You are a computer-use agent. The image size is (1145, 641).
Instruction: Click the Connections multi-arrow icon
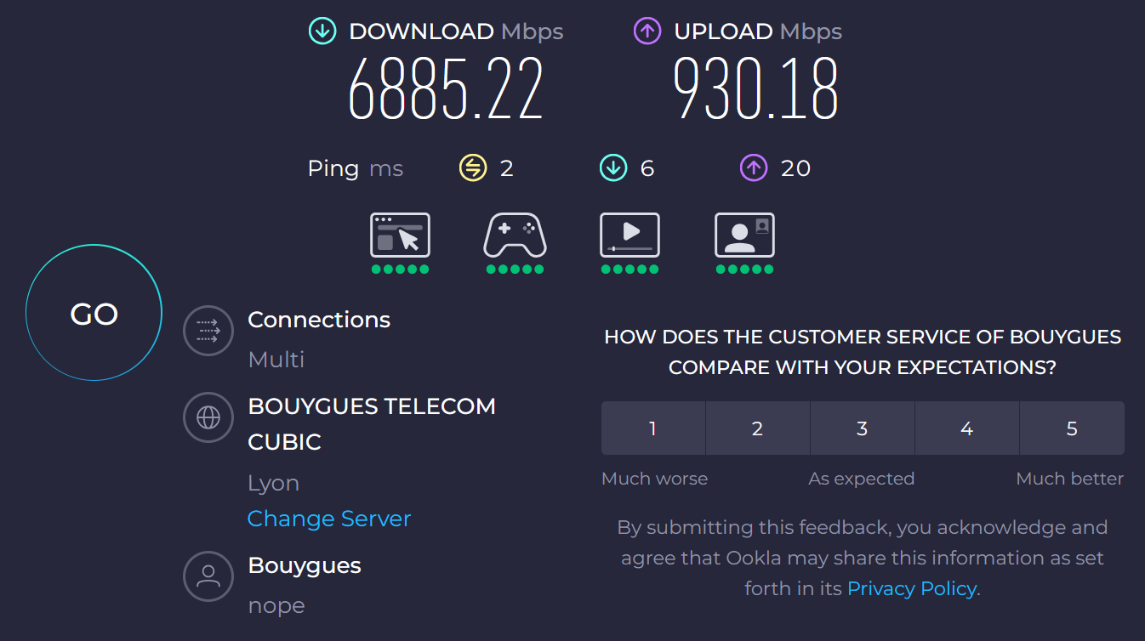(x=208, y=330)
